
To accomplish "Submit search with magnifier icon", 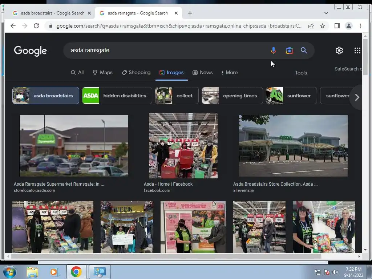I will (304, 50).
